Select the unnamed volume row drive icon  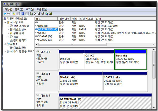click(37, 22)
